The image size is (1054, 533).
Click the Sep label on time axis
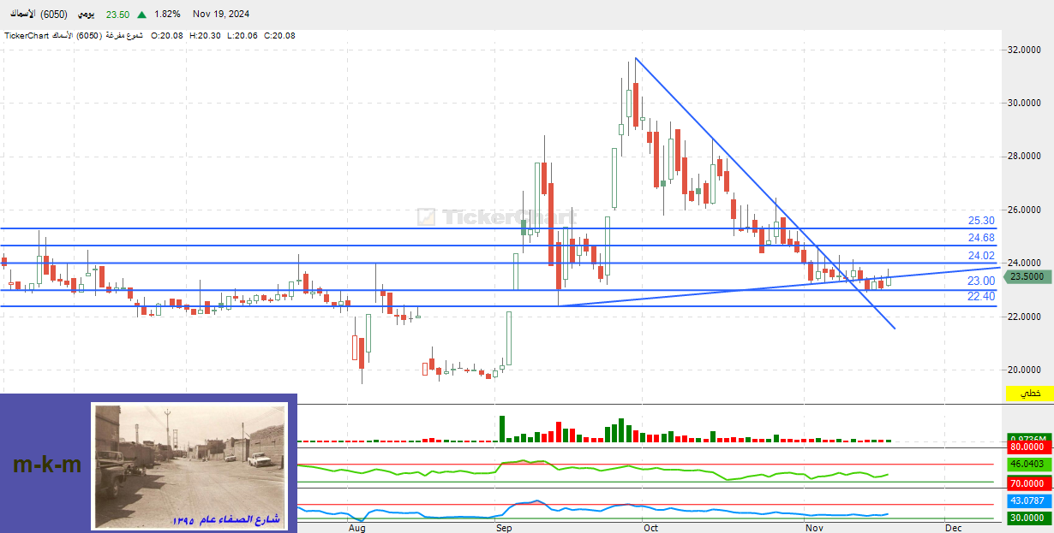coord(504,528)
